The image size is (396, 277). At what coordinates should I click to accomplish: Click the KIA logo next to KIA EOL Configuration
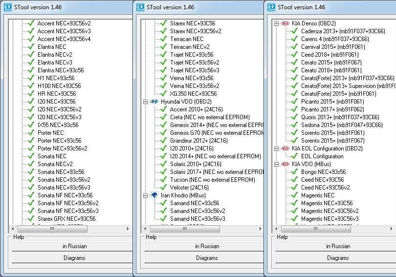(286, 149)
